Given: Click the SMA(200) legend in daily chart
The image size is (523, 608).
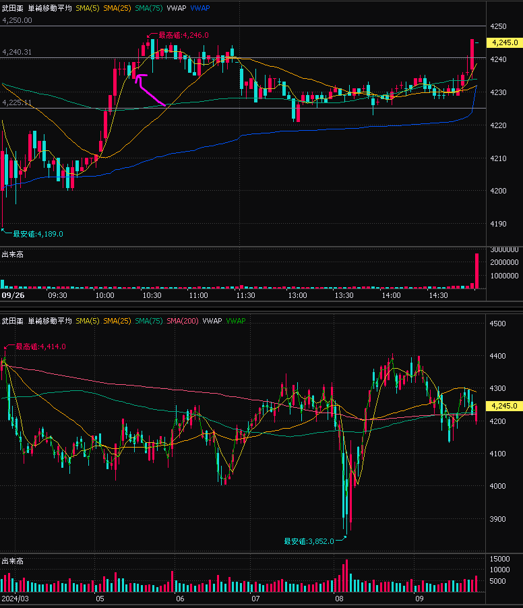Looking at the screenshot, I should click(183, 321).
